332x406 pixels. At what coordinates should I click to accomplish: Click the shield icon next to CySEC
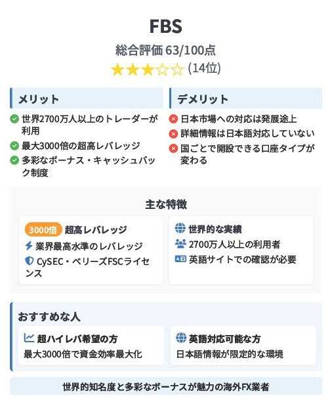30,261
